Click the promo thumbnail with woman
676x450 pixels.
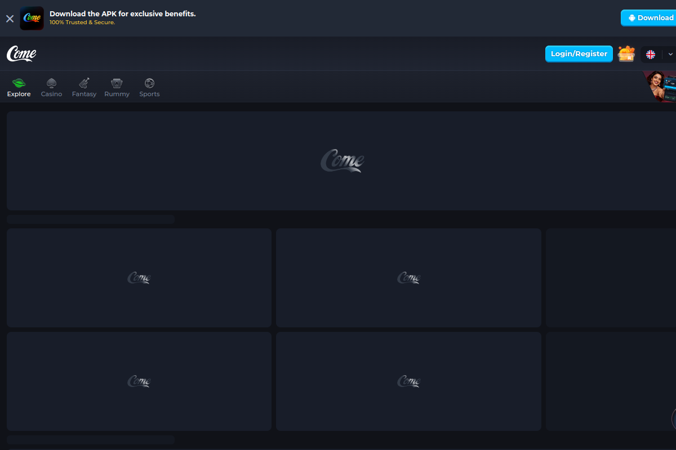tap(660, 86)
